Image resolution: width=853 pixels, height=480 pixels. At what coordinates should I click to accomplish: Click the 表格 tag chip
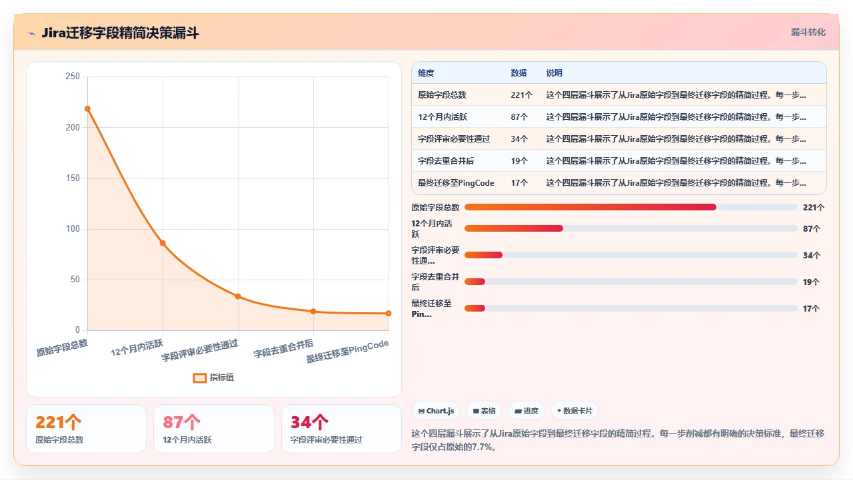[484, 411]
